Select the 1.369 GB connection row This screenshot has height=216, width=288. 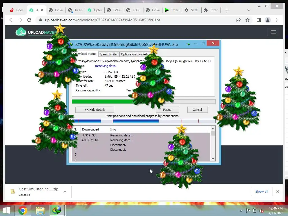point(141,135)
